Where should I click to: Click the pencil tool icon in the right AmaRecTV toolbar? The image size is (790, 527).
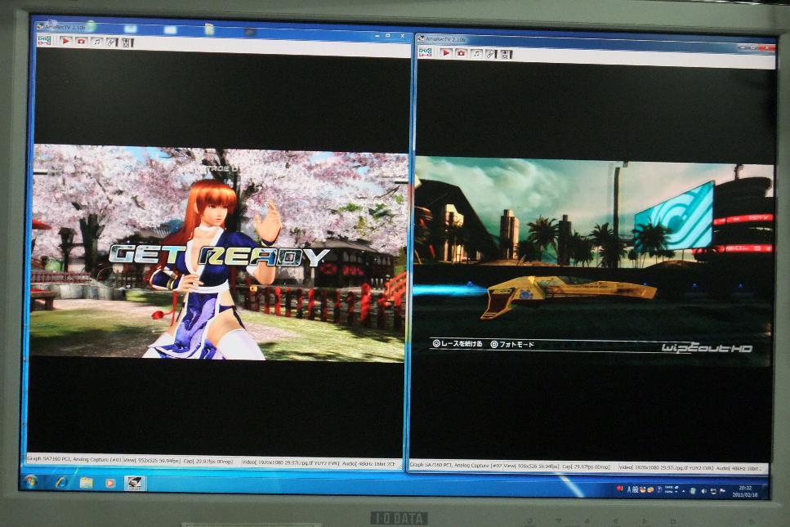(491, 54)
